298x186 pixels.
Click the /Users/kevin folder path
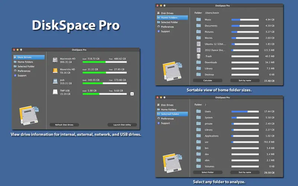pos(212,13)
